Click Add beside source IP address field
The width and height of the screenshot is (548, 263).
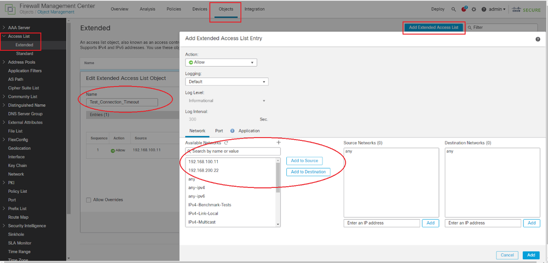pos(431,223)
